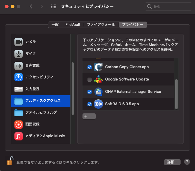The height and width of the screenshot is (171, 195).
Task: Uncheck QNAP External...anager Service checkbox
Action: tap(90, 92)
